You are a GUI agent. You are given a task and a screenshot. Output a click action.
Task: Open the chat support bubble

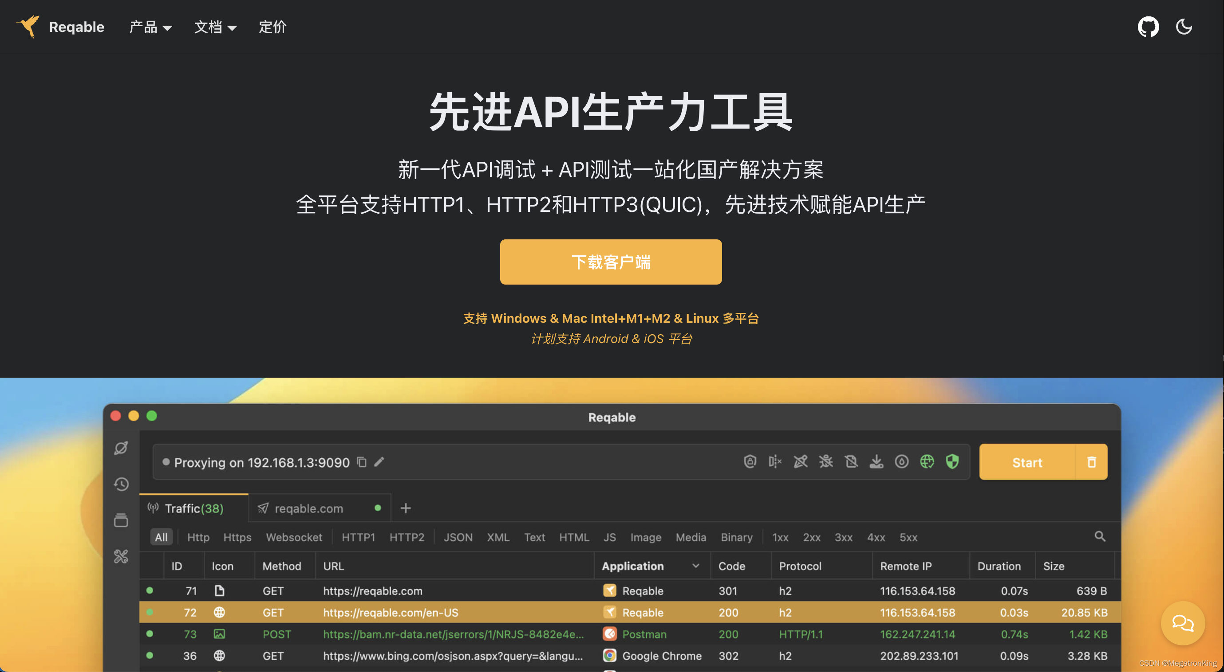[x=1182, y=623]
